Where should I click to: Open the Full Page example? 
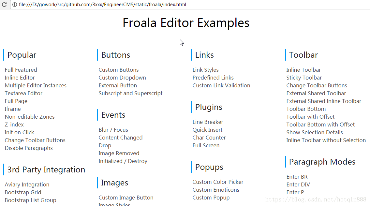tap(16, 101)
